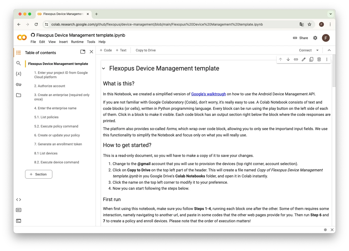
Task: Copy link to cell icon
Action: click(x=296, y=59)
